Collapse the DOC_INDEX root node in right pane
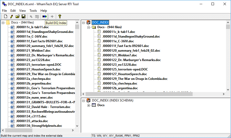Screen dimensions: 231x138 (x=83, y=23)
